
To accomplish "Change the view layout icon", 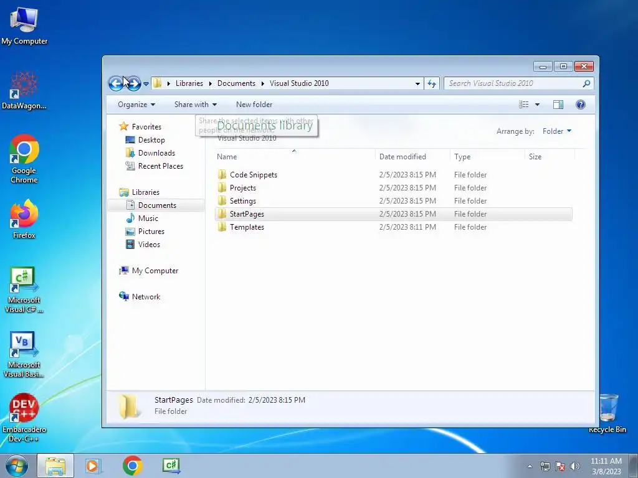I will click(523, 105).
